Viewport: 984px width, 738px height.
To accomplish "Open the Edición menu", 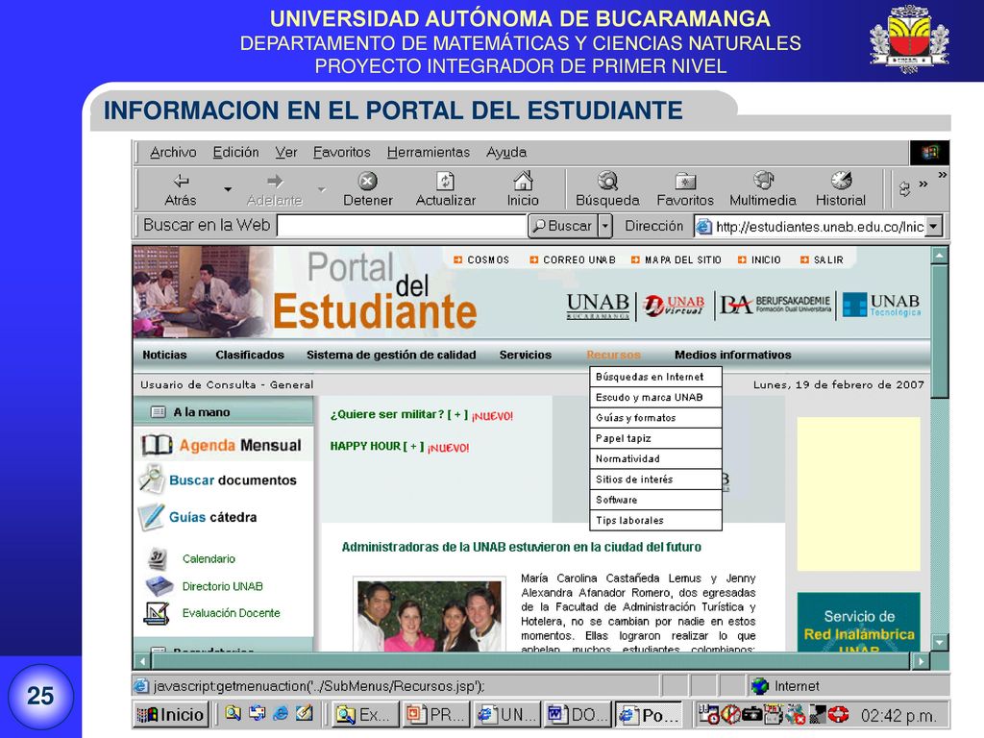I will (236, 153).
